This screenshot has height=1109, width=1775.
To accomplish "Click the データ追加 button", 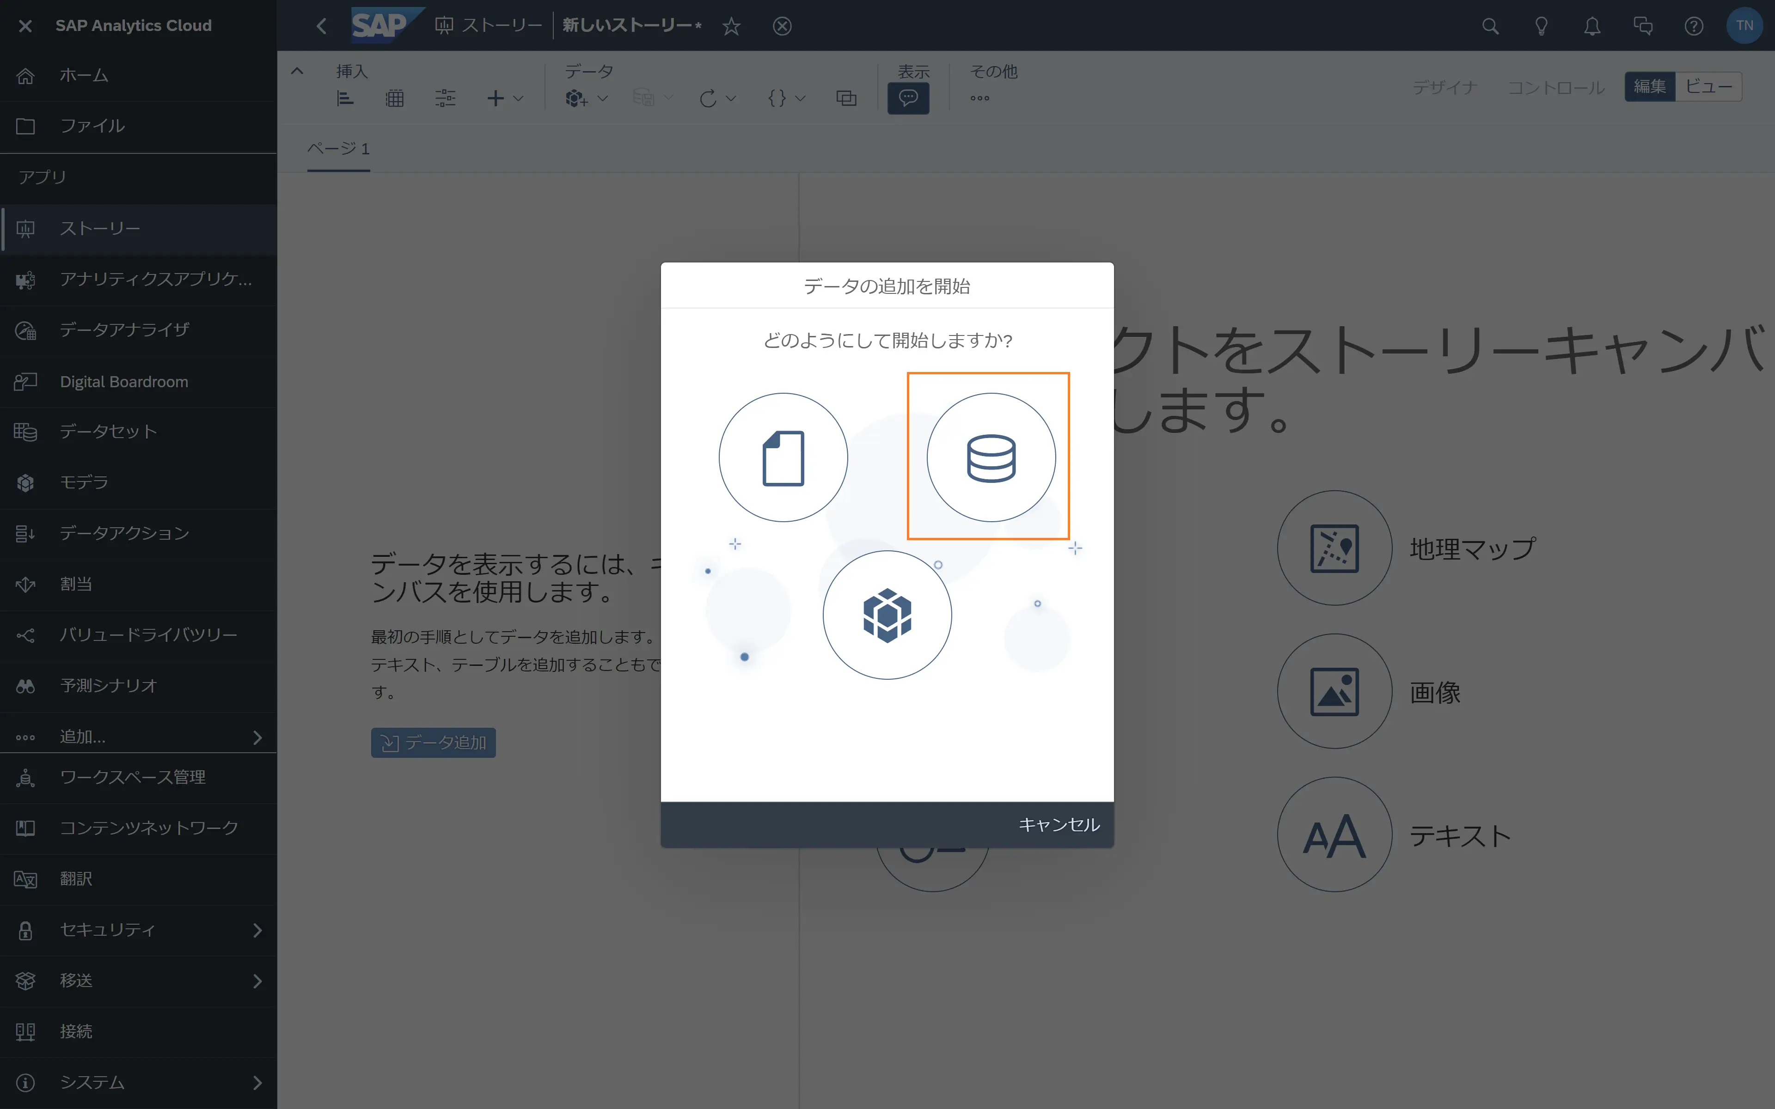I will pos(434,742).
